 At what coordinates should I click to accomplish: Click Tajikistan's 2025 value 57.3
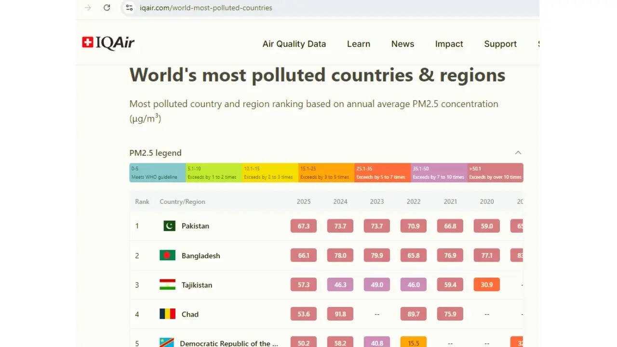[x=304, y=285]
